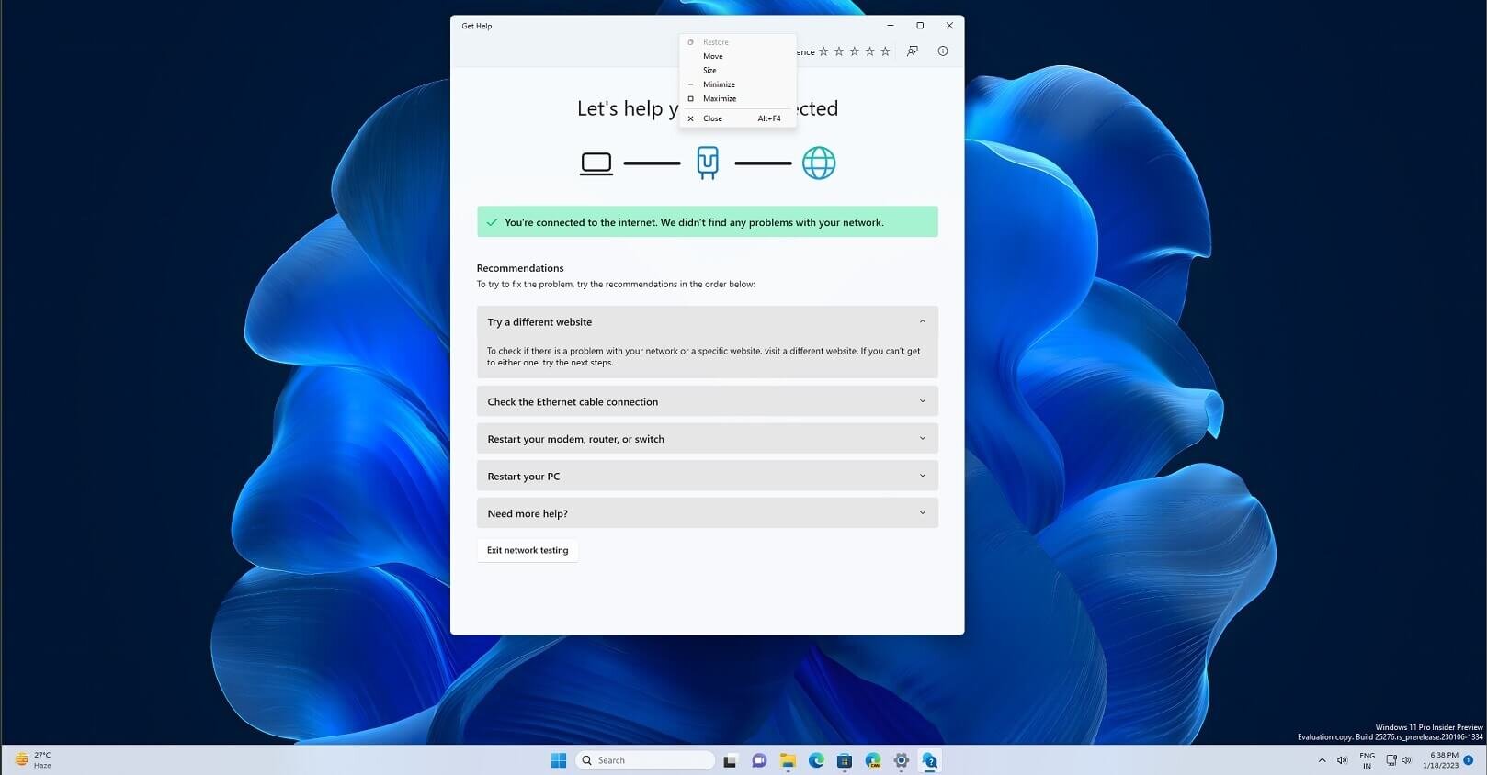This screenshot has height=775, width=1487.
Task: Show hidden icons in system tray
Action: tap(1322, 760)
